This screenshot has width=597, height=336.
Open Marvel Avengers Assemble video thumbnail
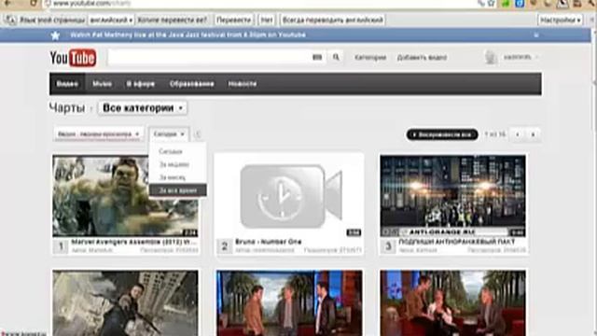pos(125,196)
